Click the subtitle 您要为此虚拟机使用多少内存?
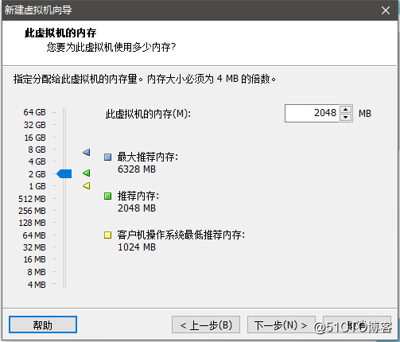The image size is (400, 342). coord(111,47)
